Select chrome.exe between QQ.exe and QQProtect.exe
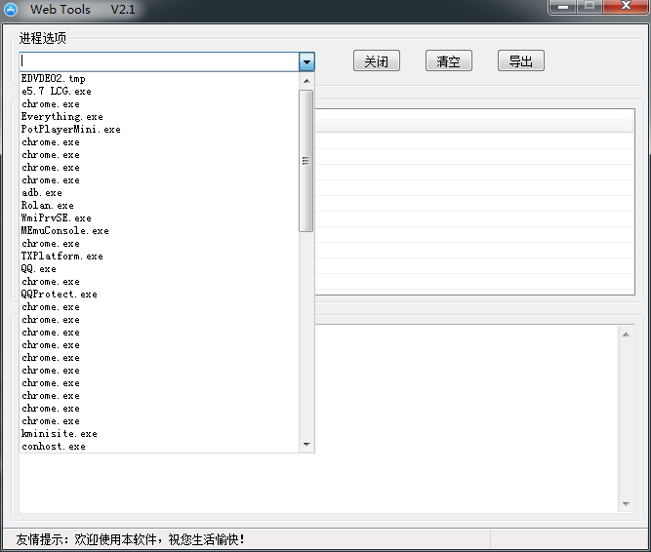 (159, 282)
